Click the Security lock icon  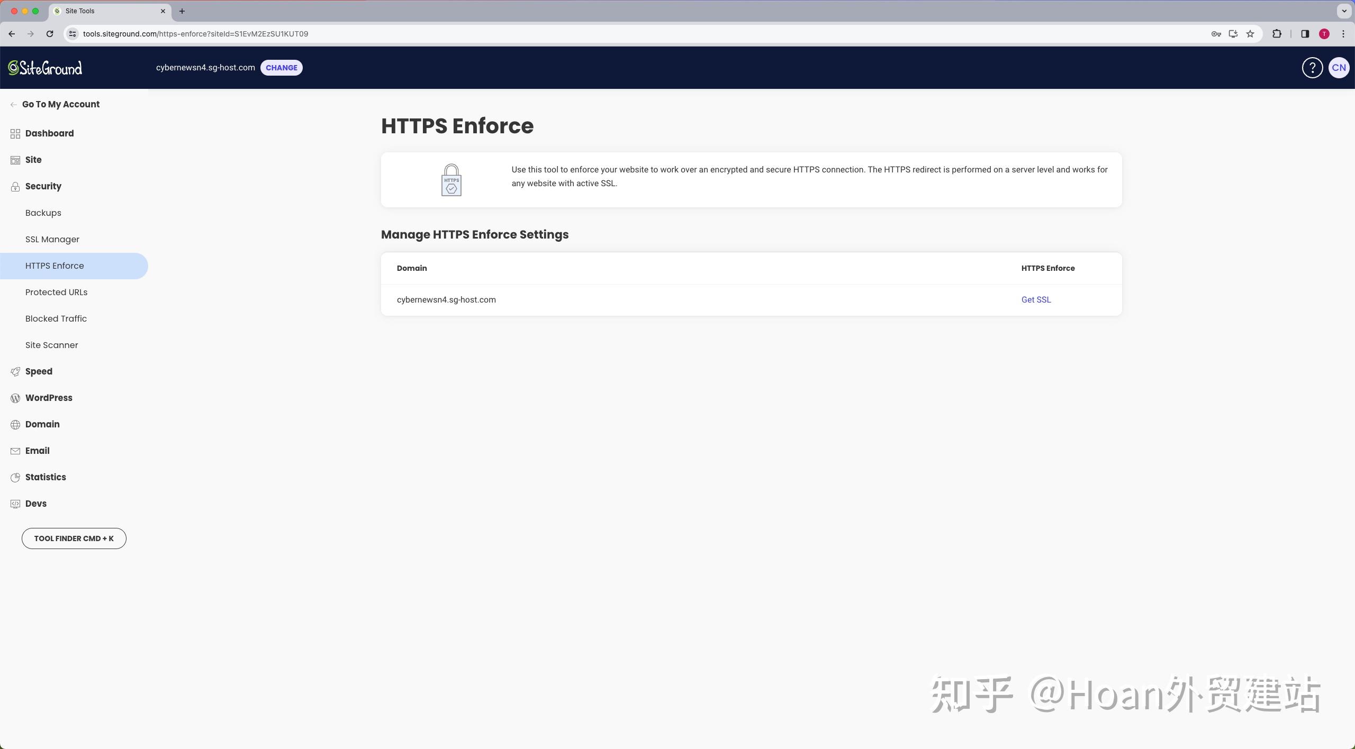(x=15, y=186)
